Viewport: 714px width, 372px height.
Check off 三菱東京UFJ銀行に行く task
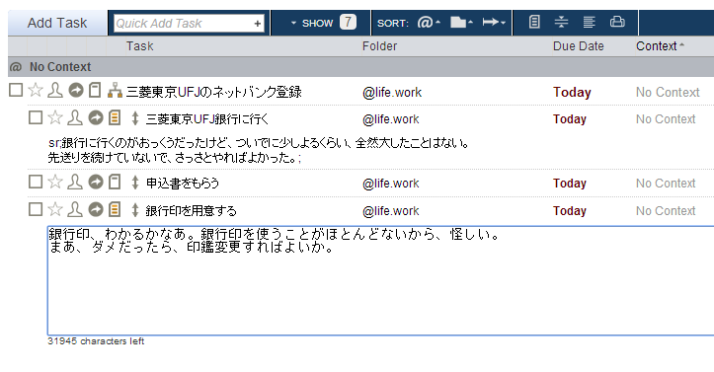coord(36,117)
